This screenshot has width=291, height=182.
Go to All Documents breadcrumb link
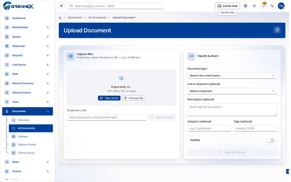coord(97,18)
